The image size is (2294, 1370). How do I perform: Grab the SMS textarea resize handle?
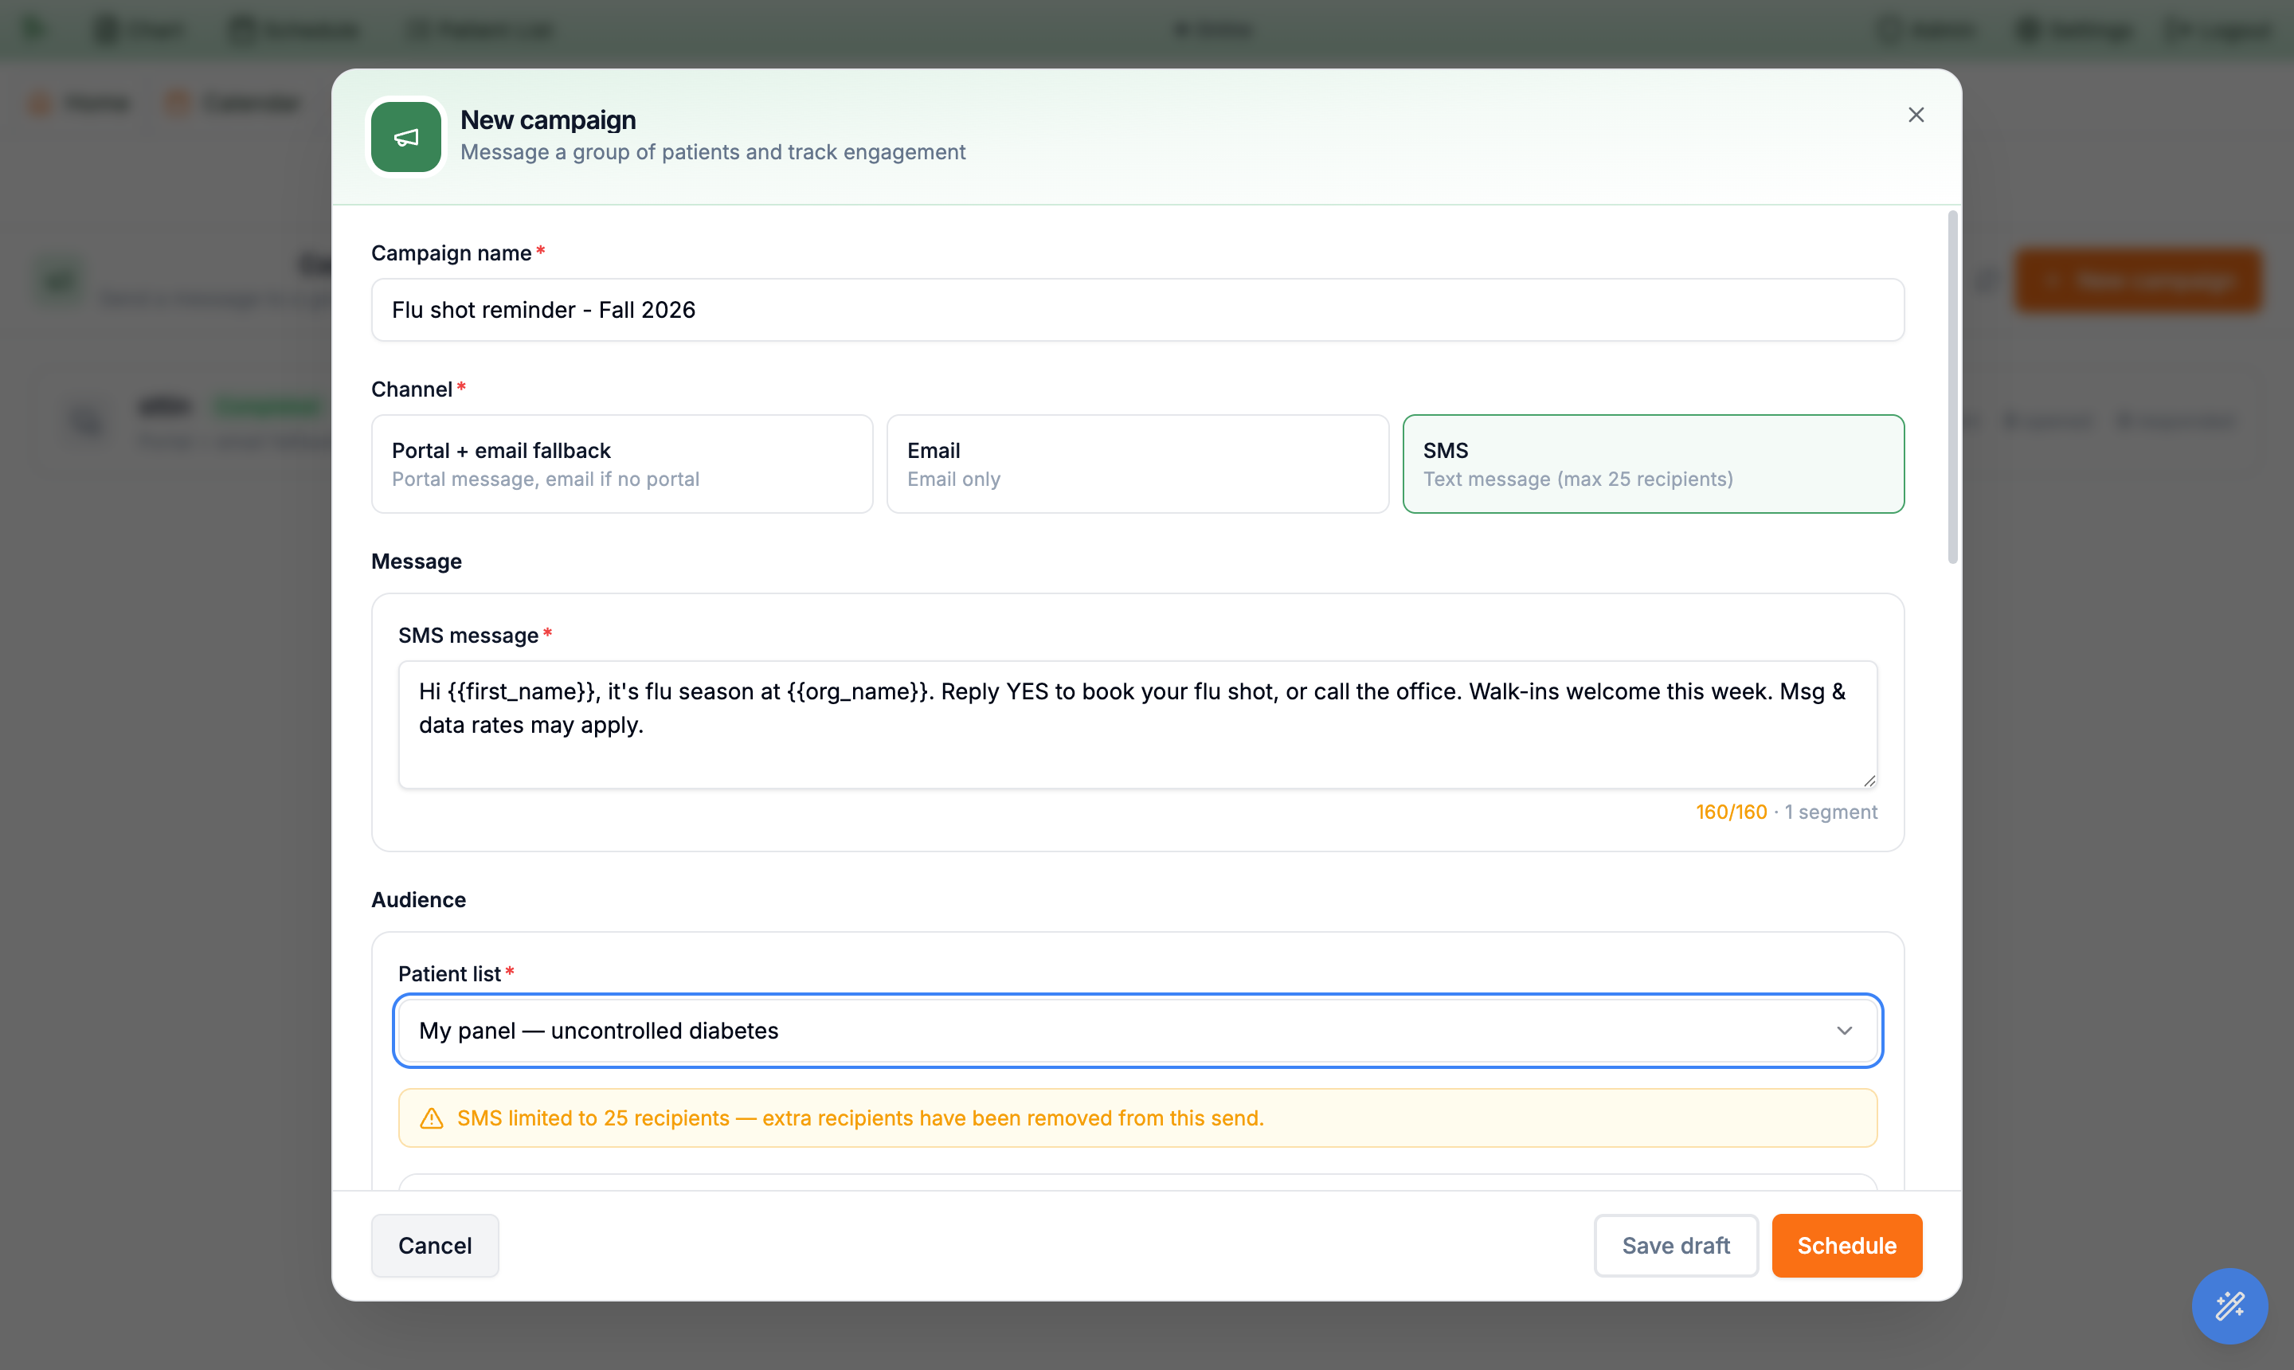[1869, 780]
